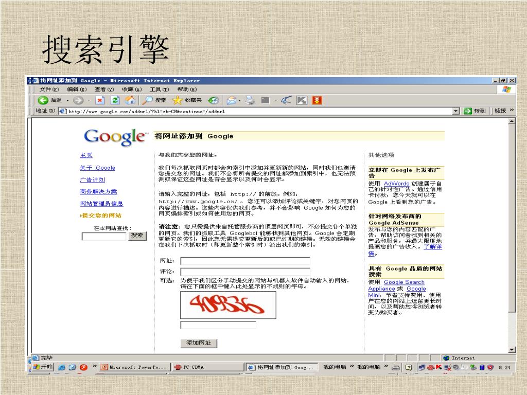Click the Google logo on the page

[x=116, y=137]
